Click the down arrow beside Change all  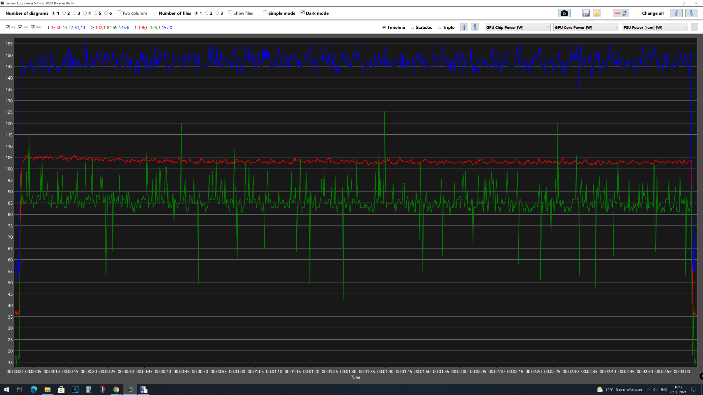point(691,13)
